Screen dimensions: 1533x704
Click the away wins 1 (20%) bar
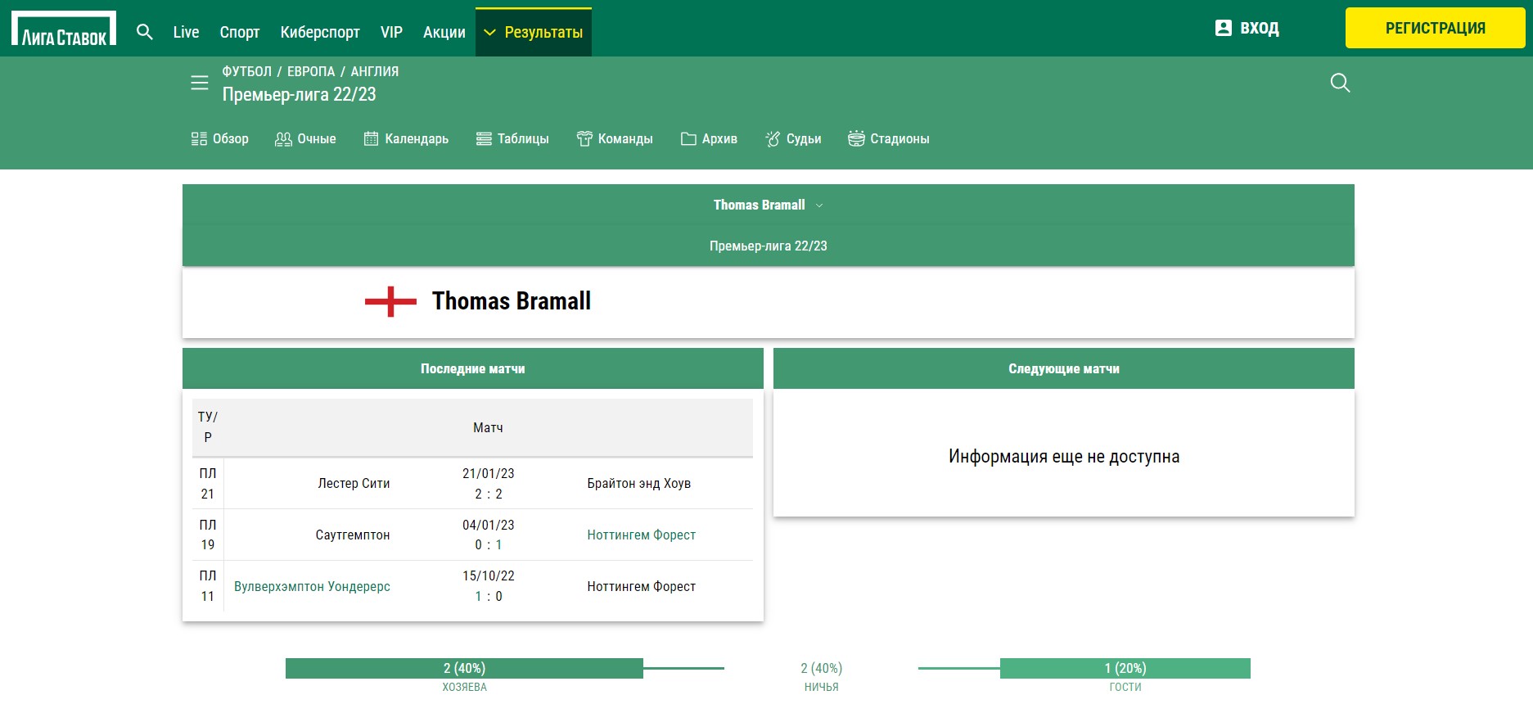coord(1125,668)
